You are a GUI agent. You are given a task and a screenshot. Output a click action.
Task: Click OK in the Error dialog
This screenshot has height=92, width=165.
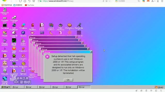[68, 80]
